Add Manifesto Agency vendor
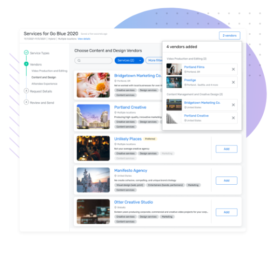The image size is (270, 259). point(227,180)
